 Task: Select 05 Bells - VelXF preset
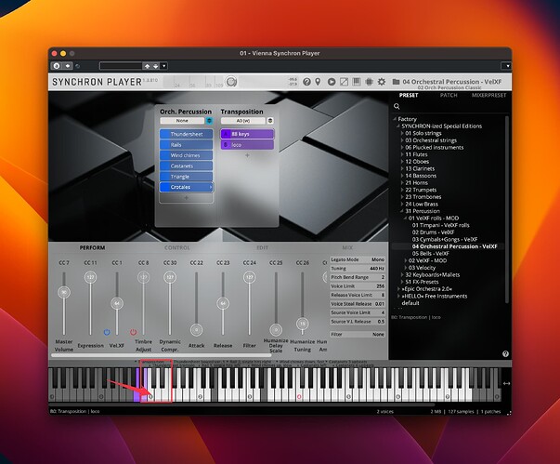click(430, 254)
